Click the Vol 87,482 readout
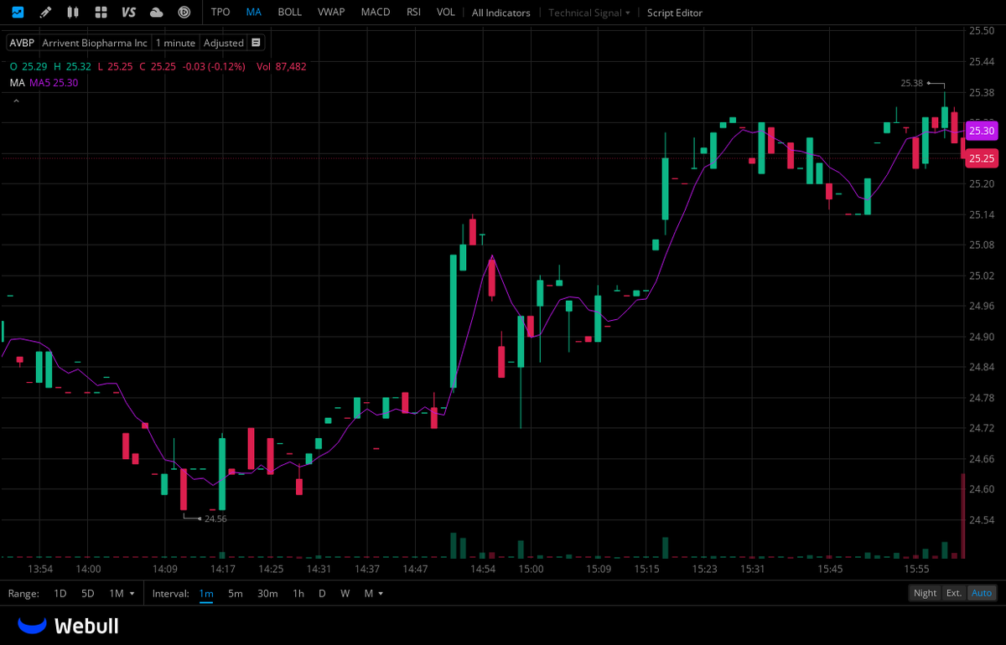1006x645 pixels. tap(282, 65)
